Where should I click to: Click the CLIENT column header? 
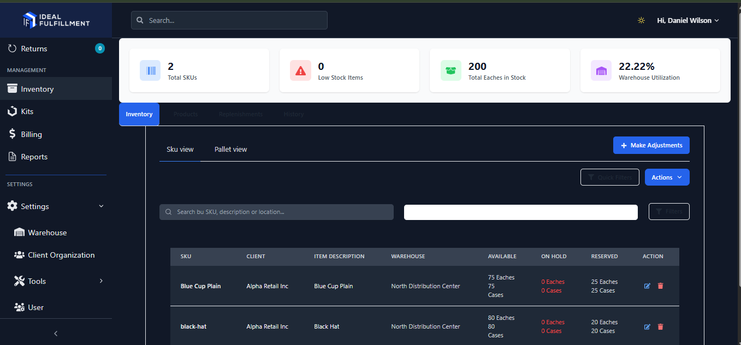pyautogui.click(x=256, y=257)
